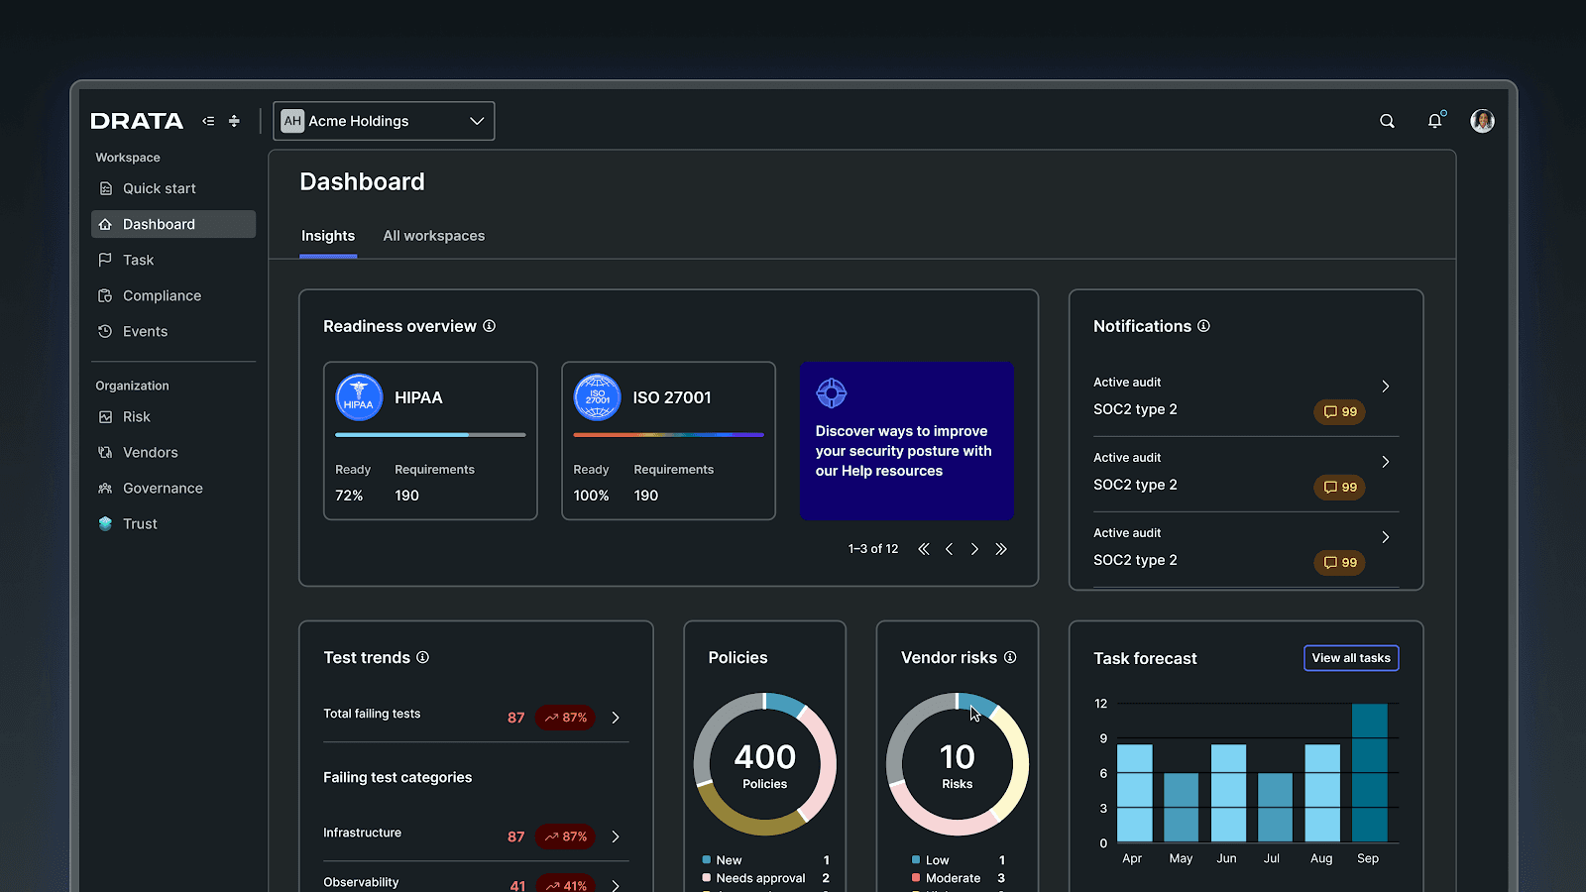1586x892 pixels.
Task: Jump to last page of readiness frameworks
Action: coord(1001,549)
